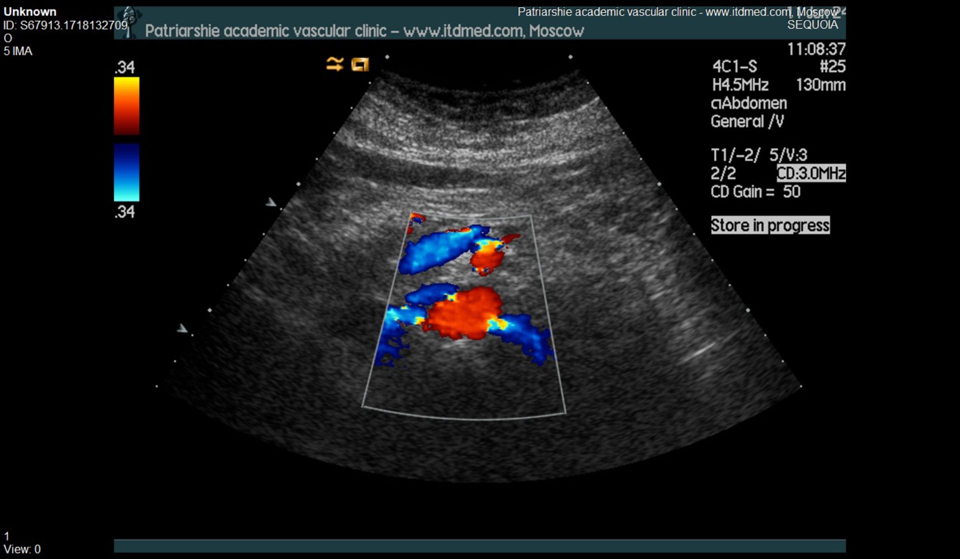The image size is (960, 559).
Task: Click the 130mm depth setting
Action: coord(820,85)
